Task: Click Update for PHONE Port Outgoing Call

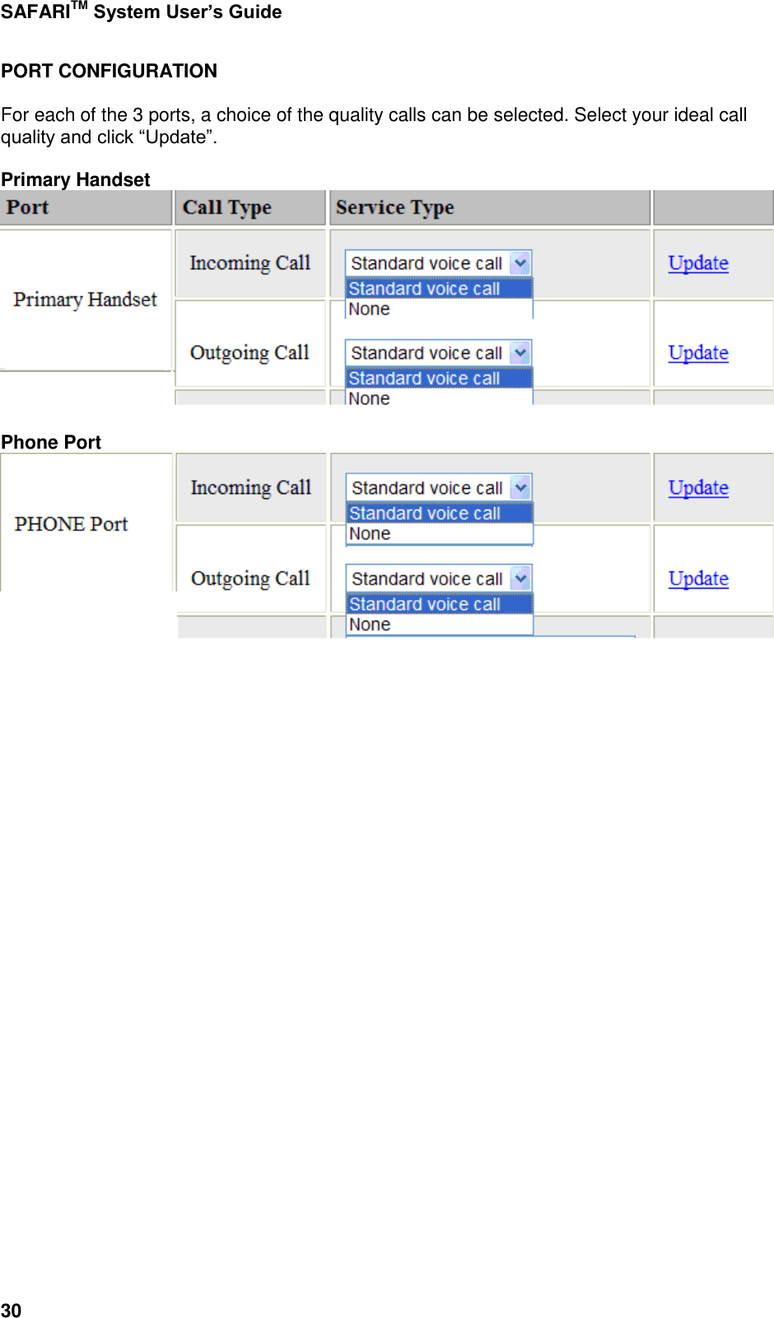Action: tap(697, 579)
